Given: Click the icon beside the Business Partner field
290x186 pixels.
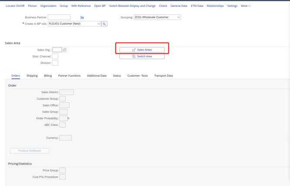Looking at the screenshot, I should 82,17.
